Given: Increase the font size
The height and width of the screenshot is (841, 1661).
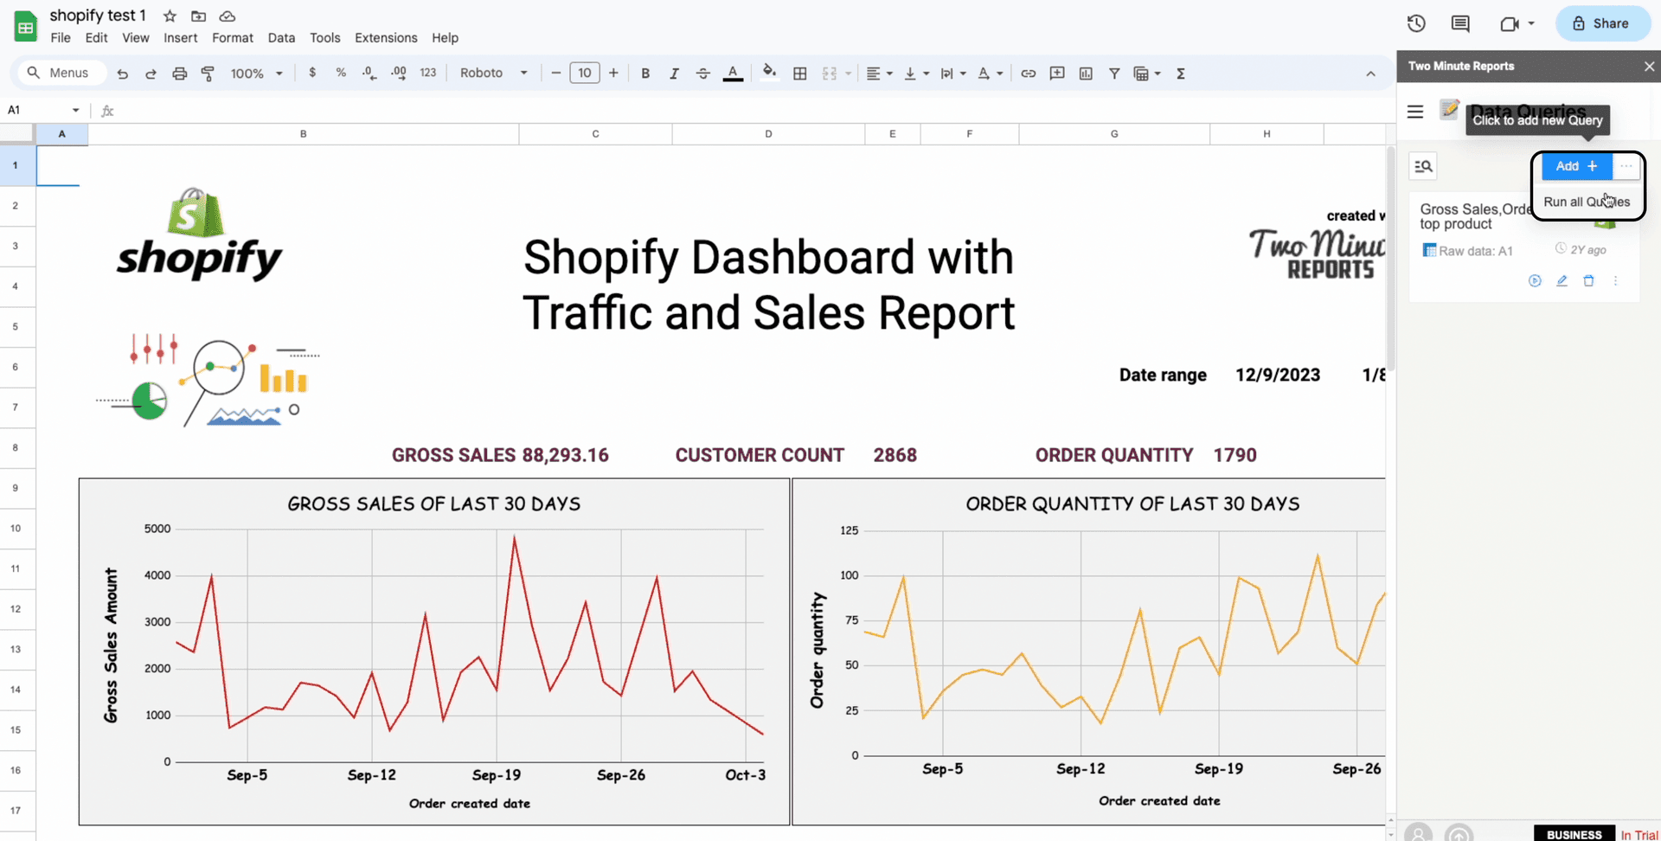Looking at the screenshot, I should tap(613, 73).
